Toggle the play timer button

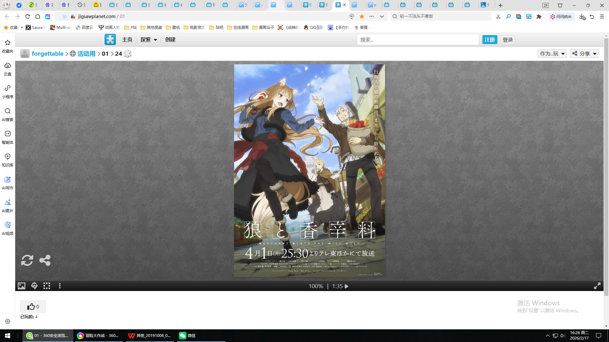[347, 286]
